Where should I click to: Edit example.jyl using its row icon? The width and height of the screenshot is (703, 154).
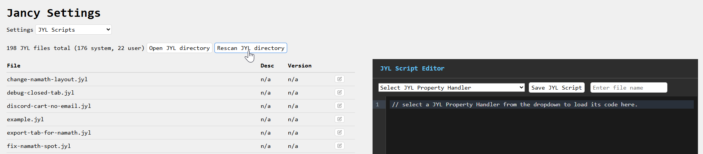340,119
